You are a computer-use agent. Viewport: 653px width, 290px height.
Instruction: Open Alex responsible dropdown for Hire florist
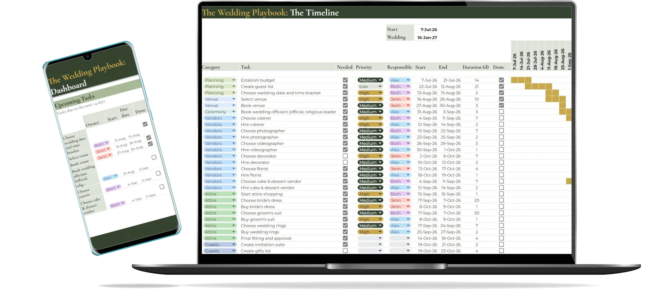[400, 175]
